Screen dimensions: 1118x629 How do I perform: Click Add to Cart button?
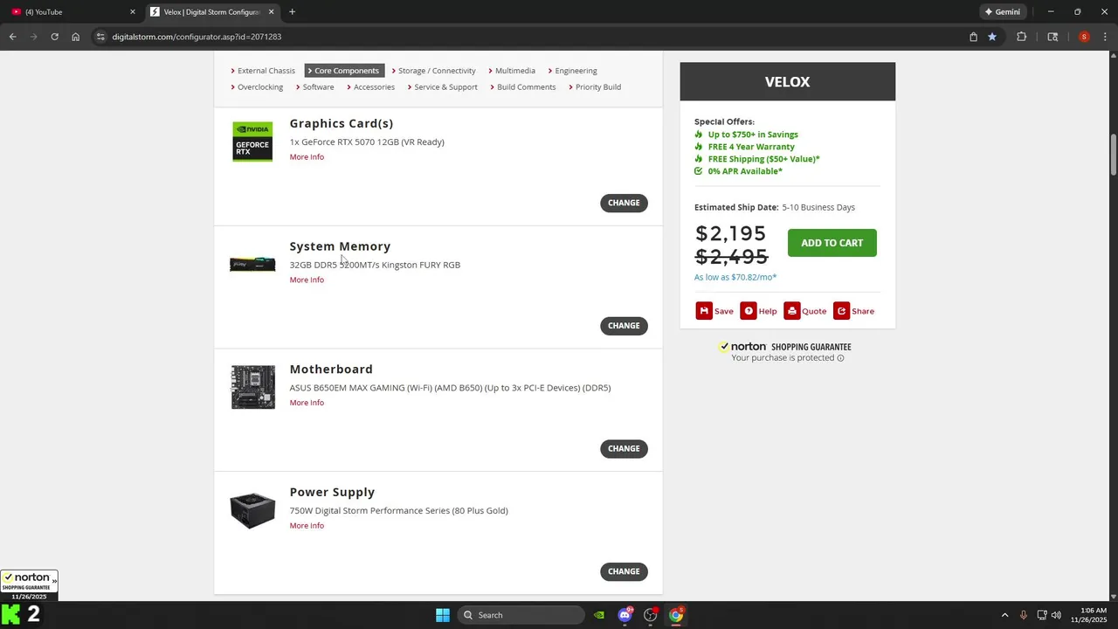[x=832, y=243]
